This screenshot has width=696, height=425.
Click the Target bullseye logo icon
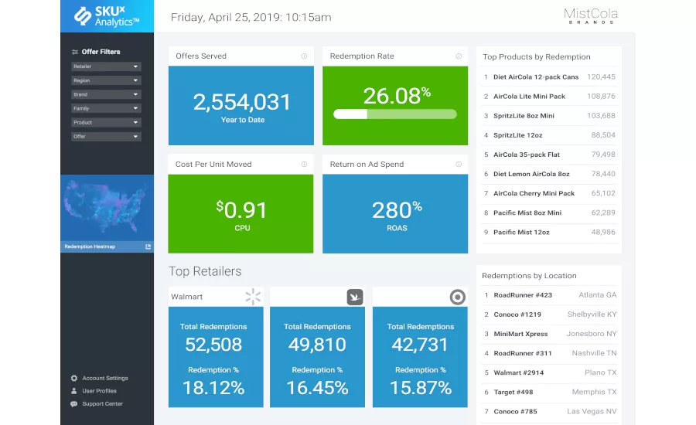pyautogui.click(x=458, y=297)
